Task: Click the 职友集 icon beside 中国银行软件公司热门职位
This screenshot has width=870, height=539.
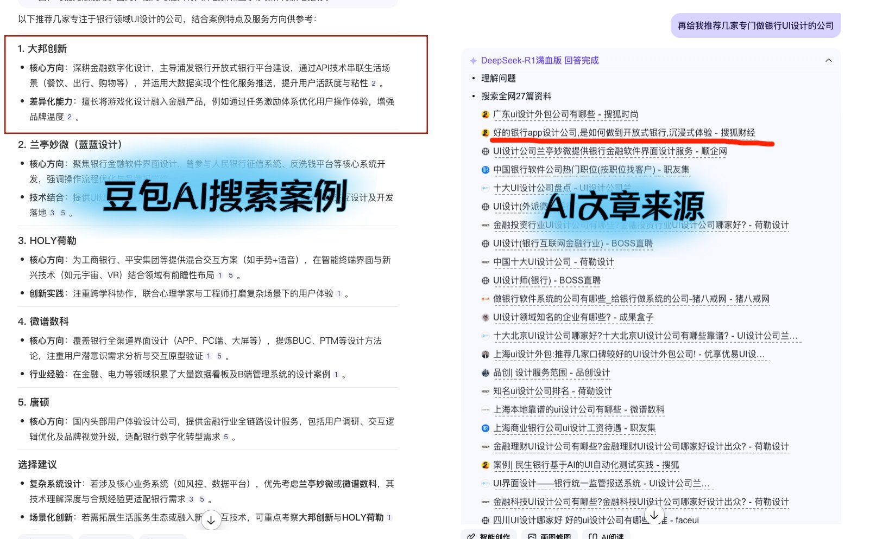Action: click(x=484, y=170)
